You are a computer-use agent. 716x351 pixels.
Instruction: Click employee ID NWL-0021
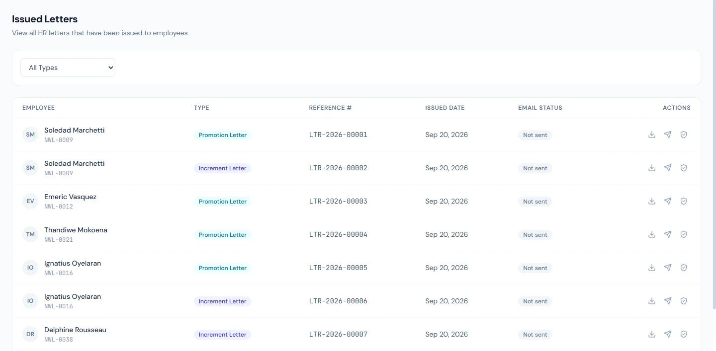(x=59, y=240)
